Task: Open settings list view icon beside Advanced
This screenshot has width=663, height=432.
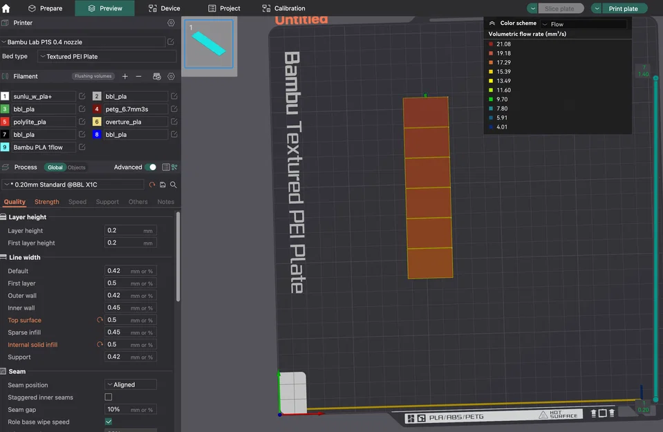Action: [166, 167]
